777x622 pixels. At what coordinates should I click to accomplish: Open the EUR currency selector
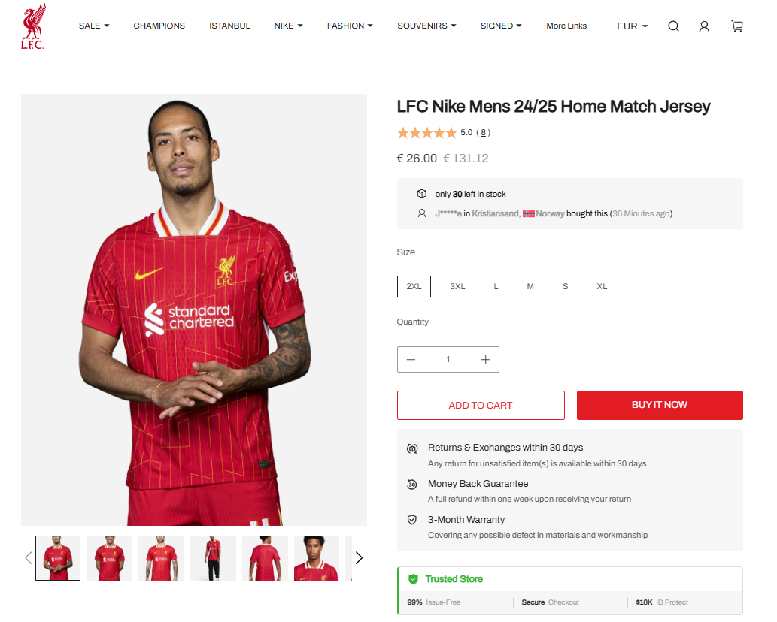pyautogui.click(x=632, y=26)
